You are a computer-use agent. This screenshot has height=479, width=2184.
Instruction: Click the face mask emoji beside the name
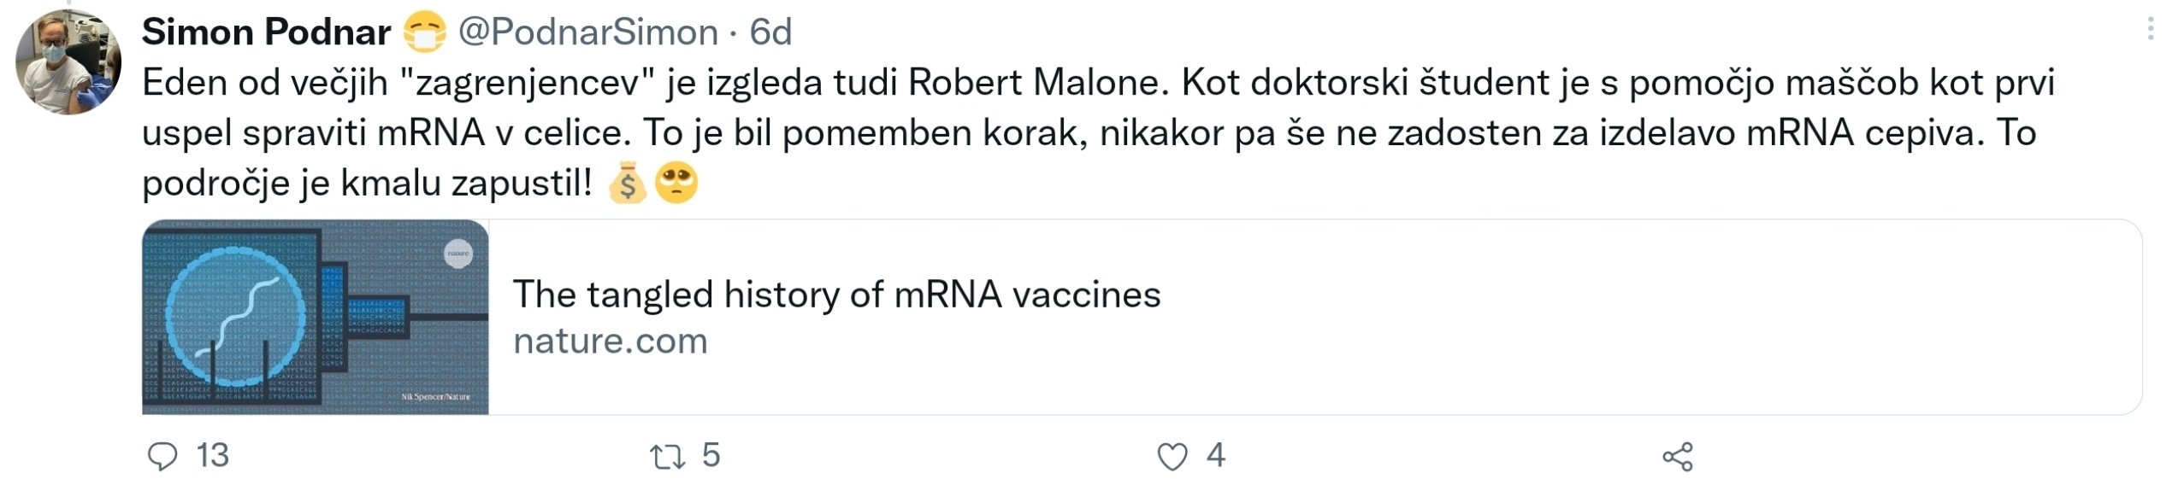424,32
